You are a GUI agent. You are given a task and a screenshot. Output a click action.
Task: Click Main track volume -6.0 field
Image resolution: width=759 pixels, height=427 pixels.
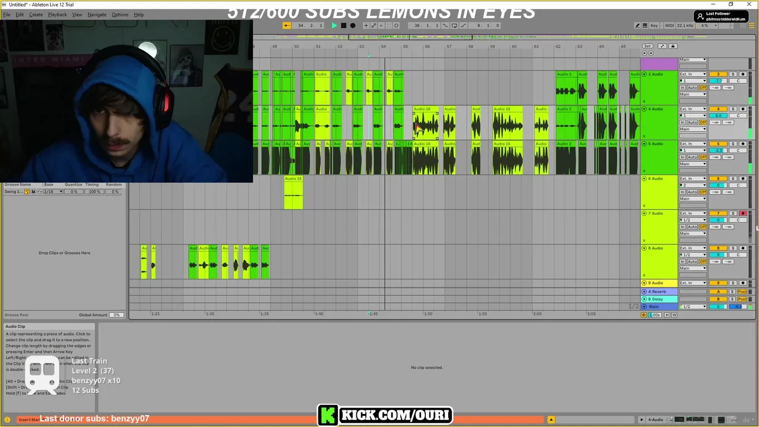coord(738,307)
